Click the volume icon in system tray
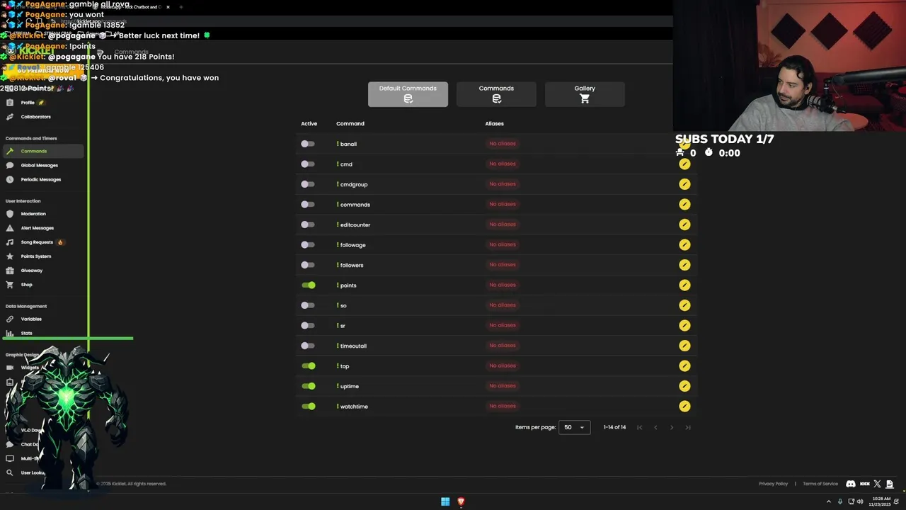The width and height of the screenshot is (906, 510). tap(860, 501)
